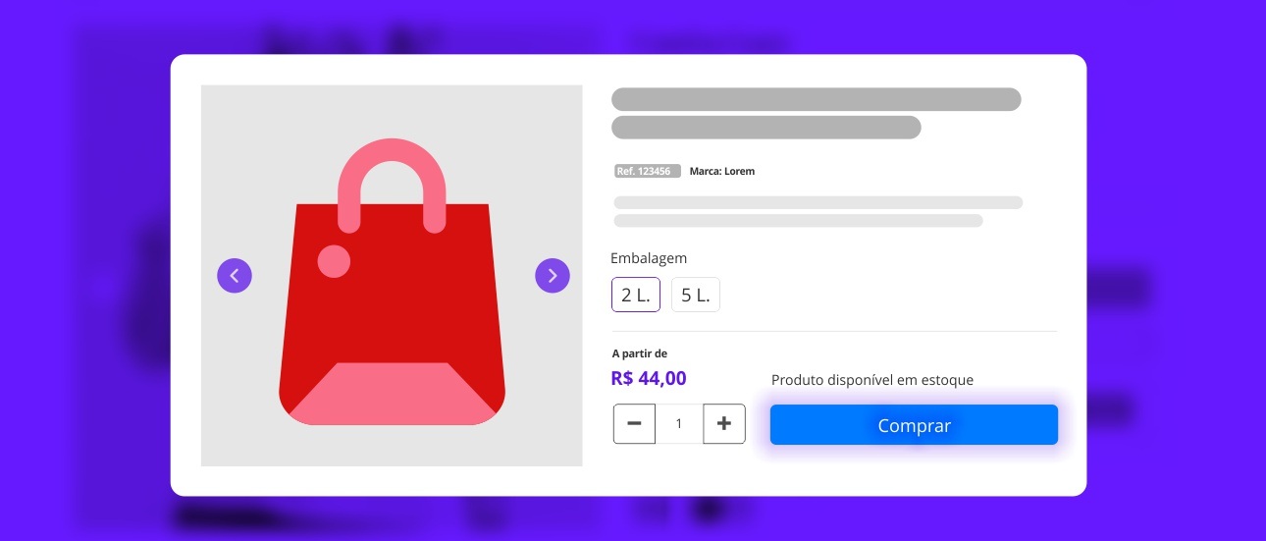The height and width of the screenshot is (541, 1266).
Task: Click the pink handle of the bag
Action: pyautogui.click(x=392, y=157)
